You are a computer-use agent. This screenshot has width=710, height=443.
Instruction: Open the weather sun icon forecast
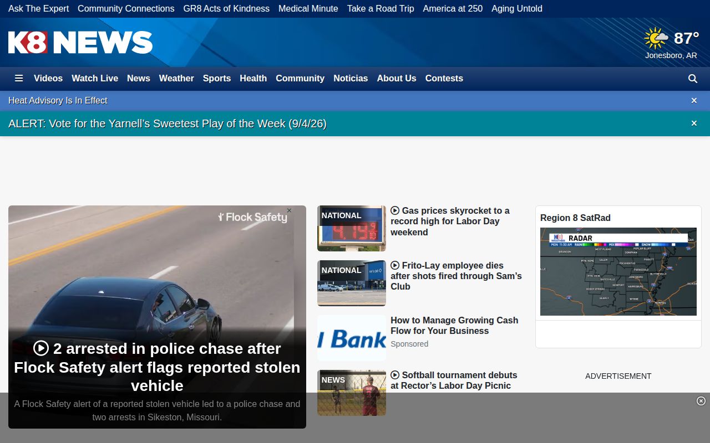(x=656, y=38)
